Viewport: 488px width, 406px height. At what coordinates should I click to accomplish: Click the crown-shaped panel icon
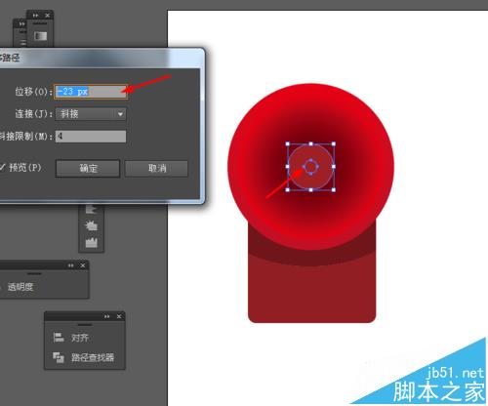(92, 242)
